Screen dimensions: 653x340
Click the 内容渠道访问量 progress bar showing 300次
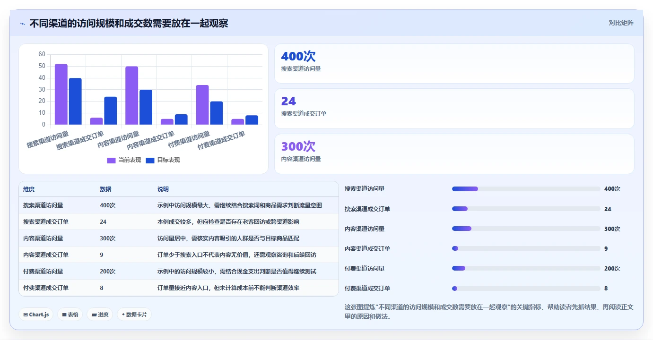point(526,229)
